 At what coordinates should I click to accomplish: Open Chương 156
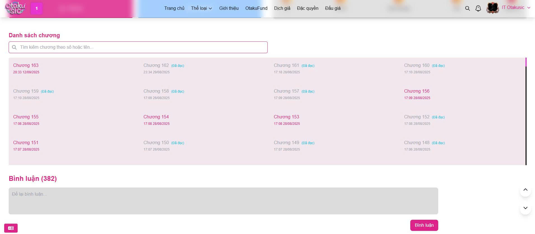416,91
